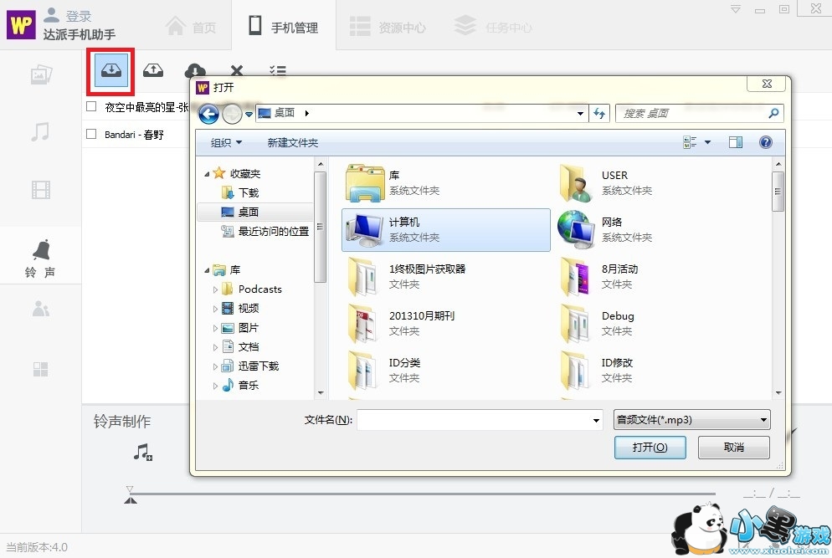This screenshot has height=558, width=832.
Task: Select the ID分类 folder
Action: coord(446,370)
